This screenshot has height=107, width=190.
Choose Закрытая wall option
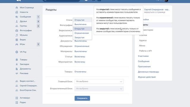[x=83, y=37]
